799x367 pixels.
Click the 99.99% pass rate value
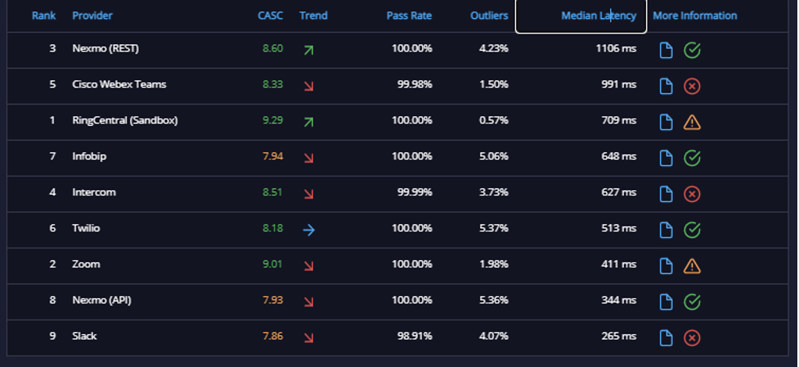coord(415,192)
